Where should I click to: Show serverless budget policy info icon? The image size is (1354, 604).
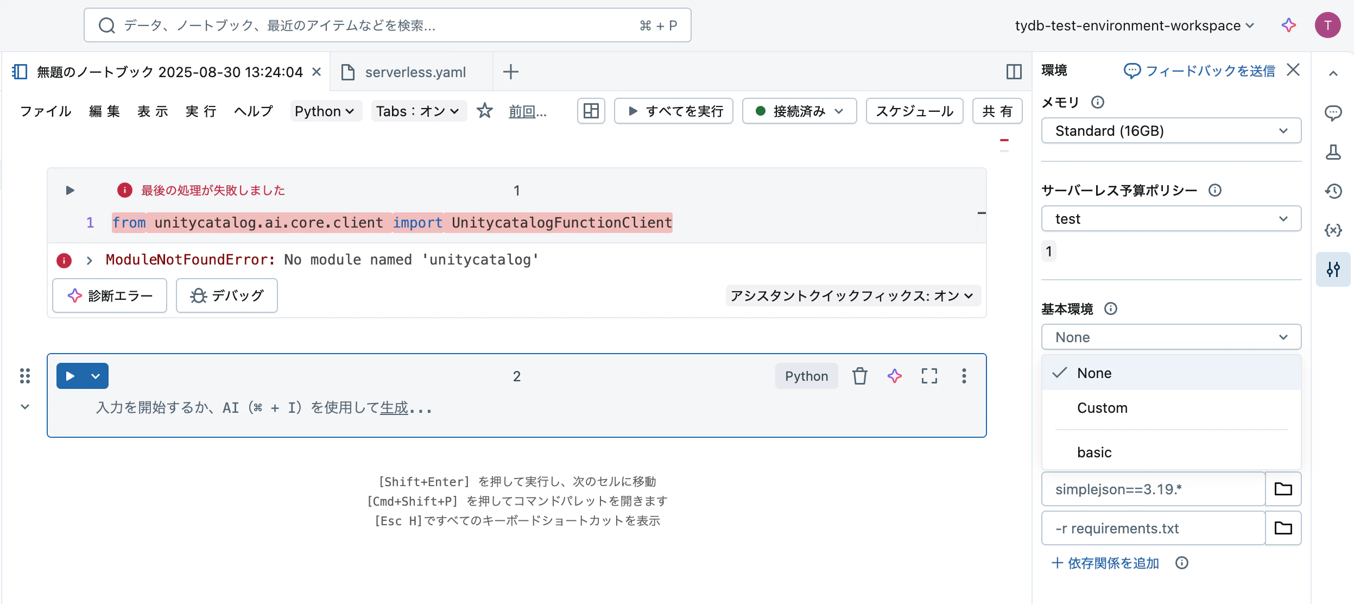tap(1215, 190)
